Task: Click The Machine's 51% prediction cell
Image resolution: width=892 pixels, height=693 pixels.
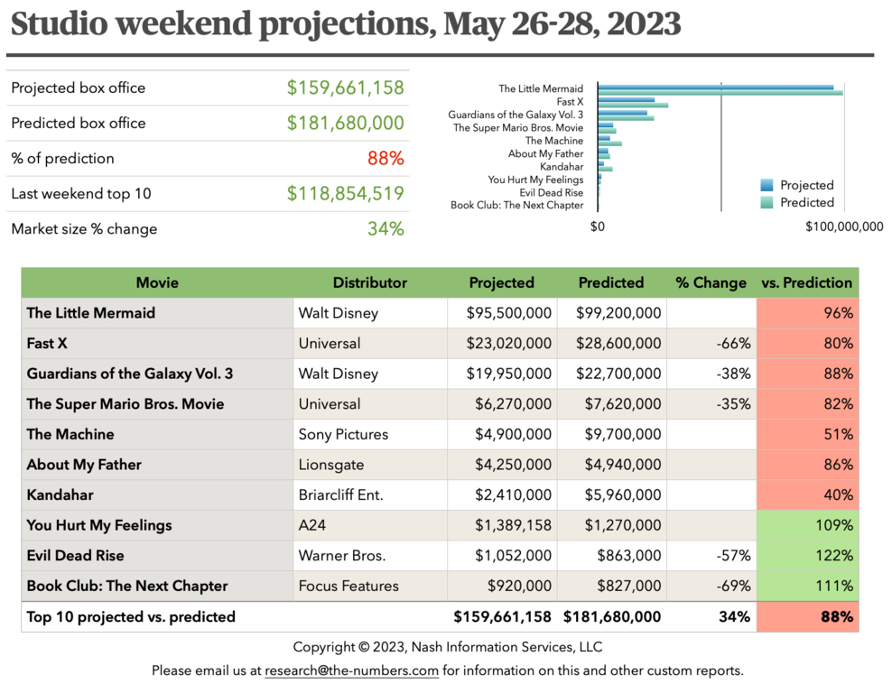Action: pos(839,434)
